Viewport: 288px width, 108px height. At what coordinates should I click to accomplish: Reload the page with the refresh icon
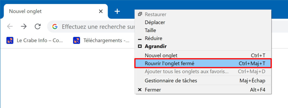coord(38,27)
